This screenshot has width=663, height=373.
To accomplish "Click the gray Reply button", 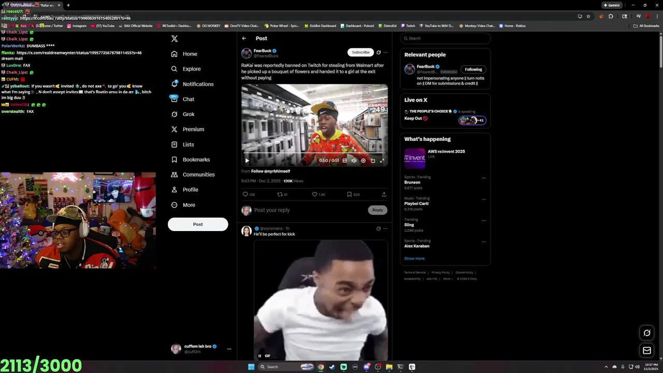I will (378, 210).
